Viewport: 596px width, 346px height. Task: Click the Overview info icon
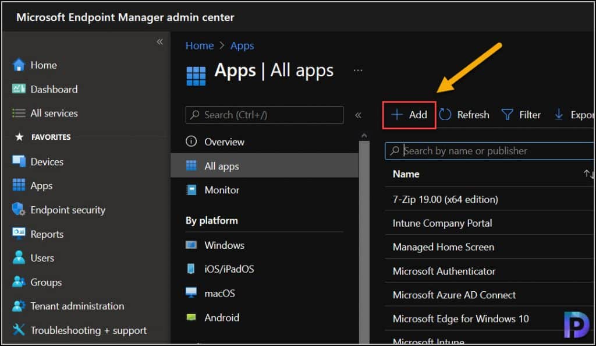[x=191, y=142]
